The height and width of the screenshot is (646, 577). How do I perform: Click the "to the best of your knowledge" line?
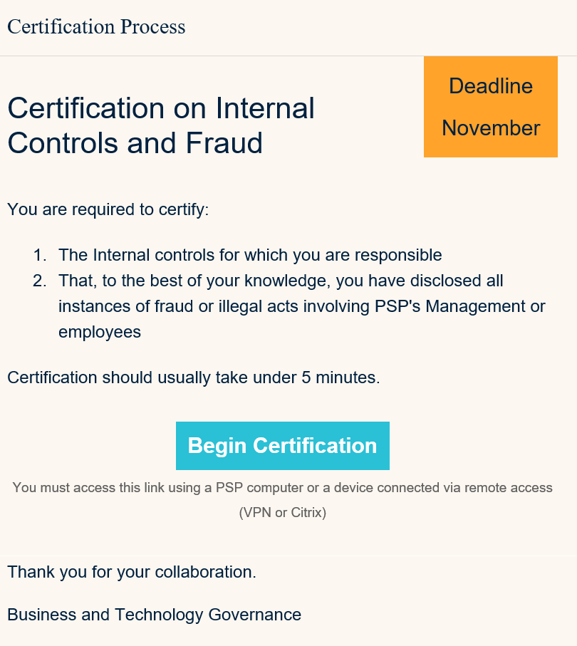[x=281, y=281]
